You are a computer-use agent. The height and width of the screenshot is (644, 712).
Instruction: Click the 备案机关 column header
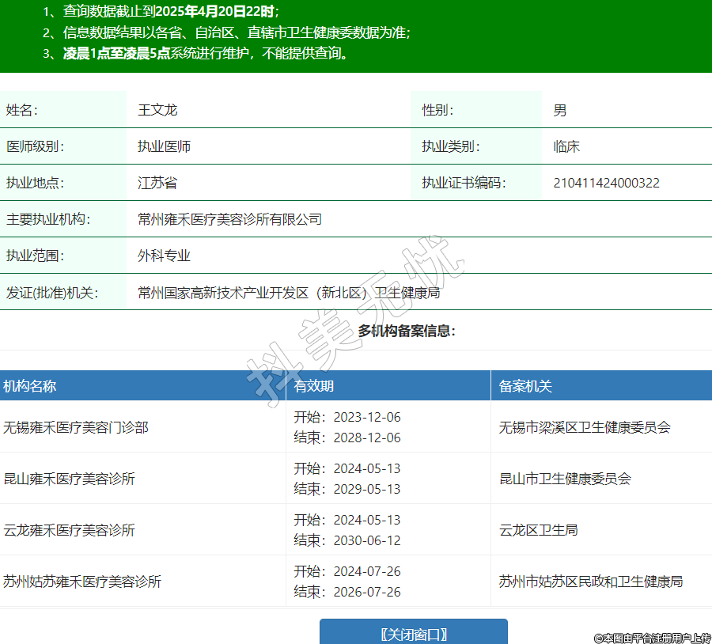pos(525,386)
